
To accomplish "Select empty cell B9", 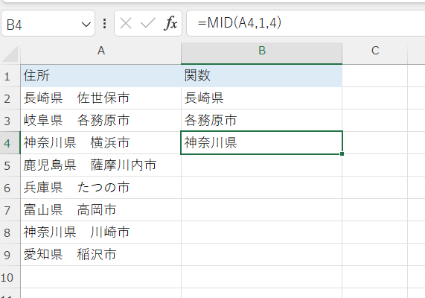I will (x=262, y=255).
